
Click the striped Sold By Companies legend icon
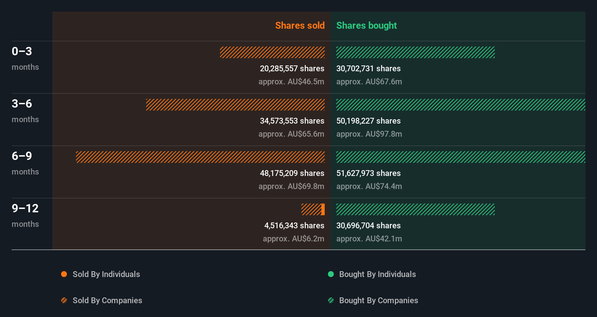point(64,300)
